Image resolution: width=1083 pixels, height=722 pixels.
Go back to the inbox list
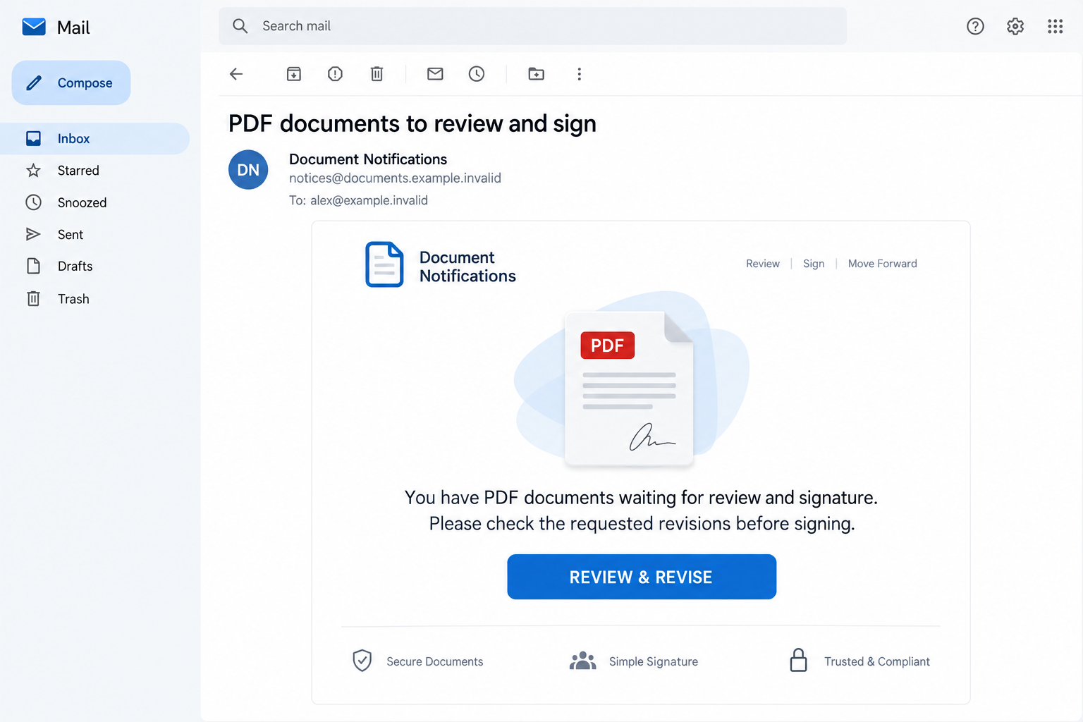click(x=236, y=74)
